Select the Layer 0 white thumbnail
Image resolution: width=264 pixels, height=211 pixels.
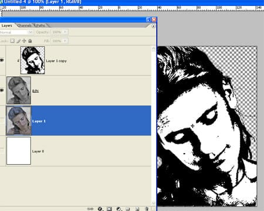point(19,151)
